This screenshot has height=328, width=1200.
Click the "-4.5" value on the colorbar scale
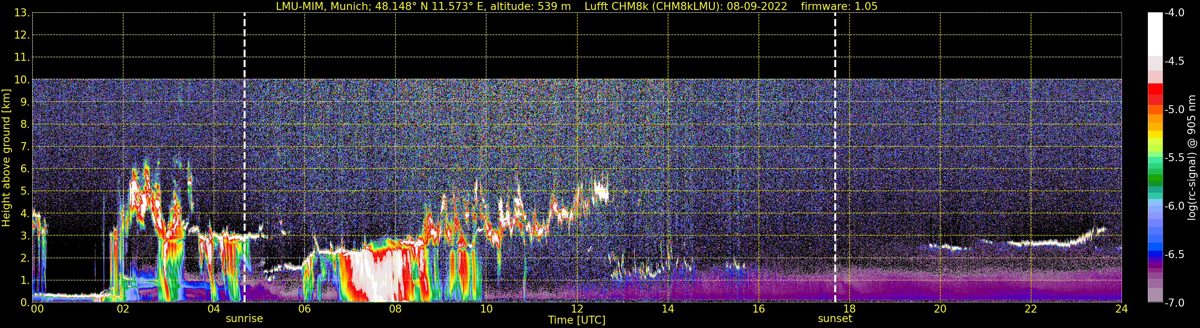(x=1174, y=61)
